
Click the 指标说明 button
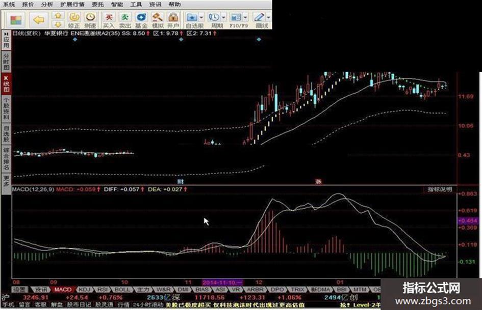pyautogui.click(x=440, y=189)
